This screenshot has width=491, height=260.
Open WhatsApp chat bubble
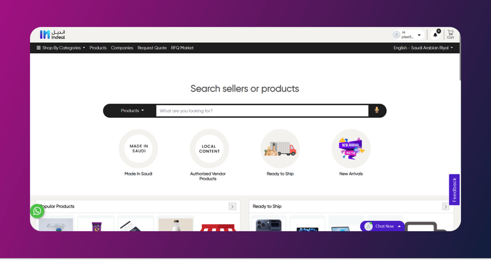point(37,211)
